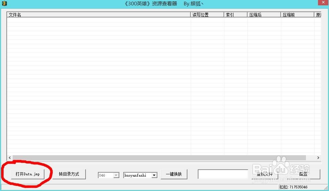Click the horizontal scrollbar left arrow

(x=10, y=158)
